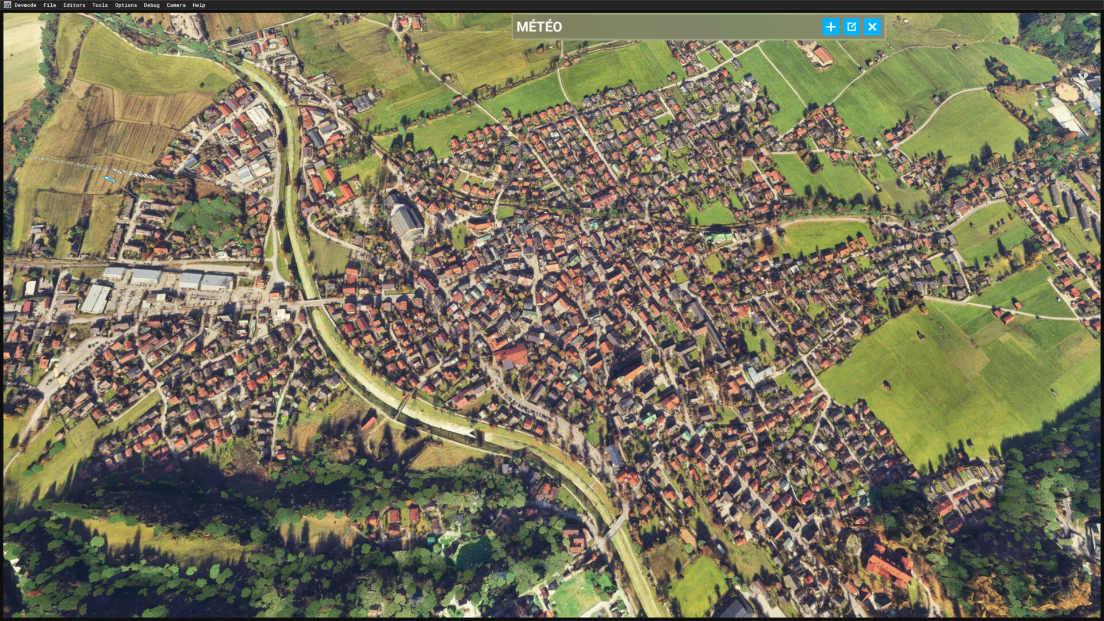Pop out the MÉTÉO panel to a new window
Image resolution: width=1104 pixels, height=621 pixels.
tap(852, 26)
